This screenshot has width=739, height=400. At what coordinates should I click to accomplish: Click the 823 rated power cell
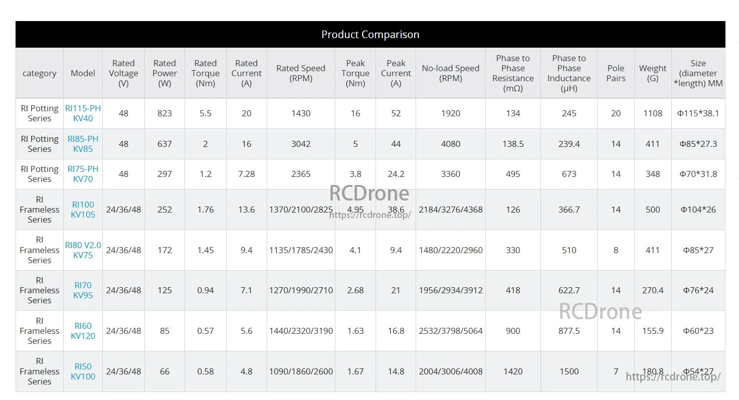164,113
